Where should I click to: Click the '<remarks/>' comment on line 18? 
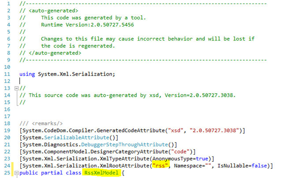pos(47,124)
